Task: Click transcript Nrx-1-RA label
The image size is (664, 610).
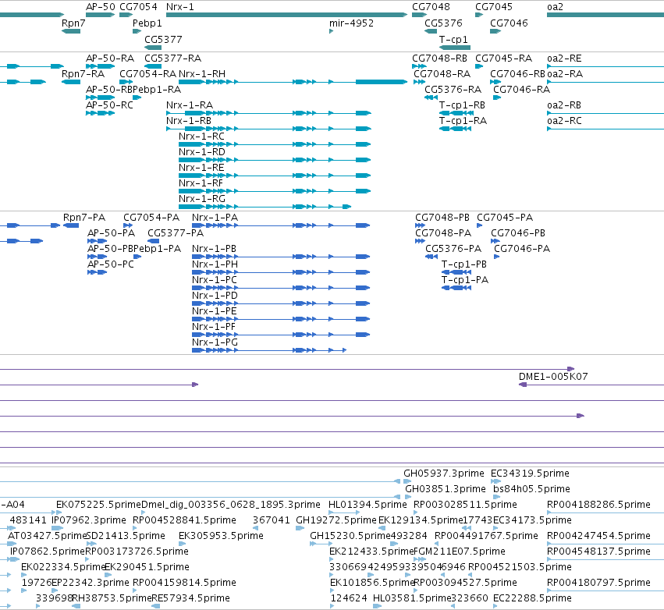Action: tap(190, 105)
